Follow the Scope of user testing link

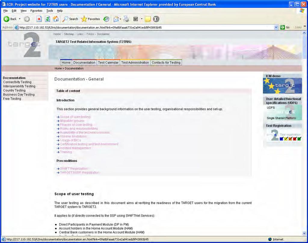coord(75,117)
